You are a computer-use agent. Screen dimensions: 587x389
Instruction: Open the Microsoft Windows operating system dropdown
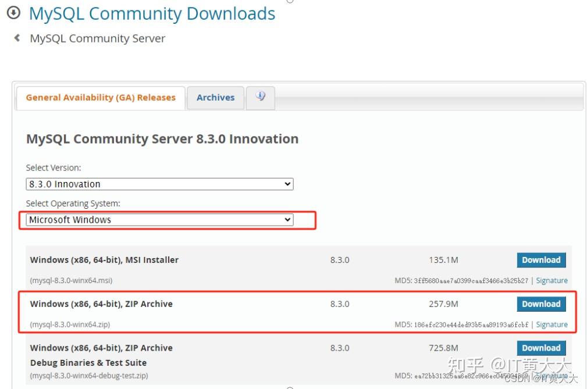click(x=159, y=219)
